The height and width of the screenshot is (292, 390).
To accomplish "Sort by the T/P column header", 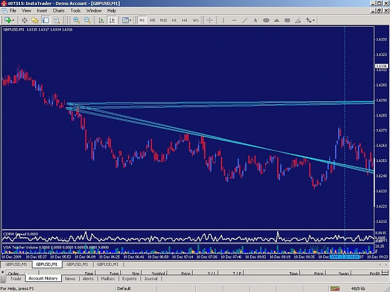I will tap(232, 273).
